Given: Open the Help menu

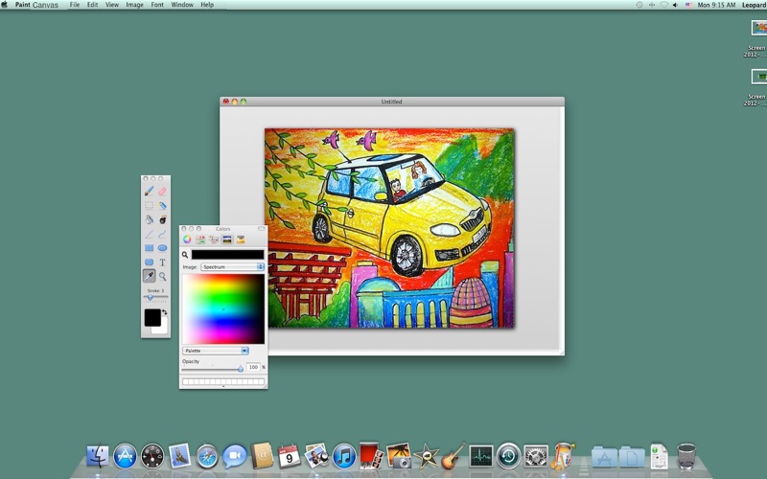Looking at the screenshot, I should (x=207, y=5).
